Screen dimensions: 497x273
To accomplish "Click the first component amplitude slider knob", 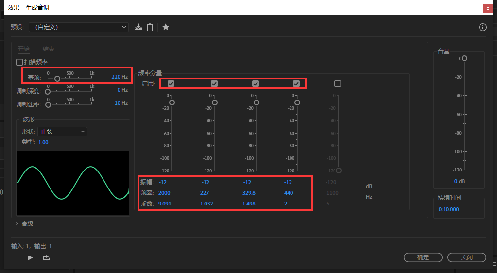I will (172, 102).
